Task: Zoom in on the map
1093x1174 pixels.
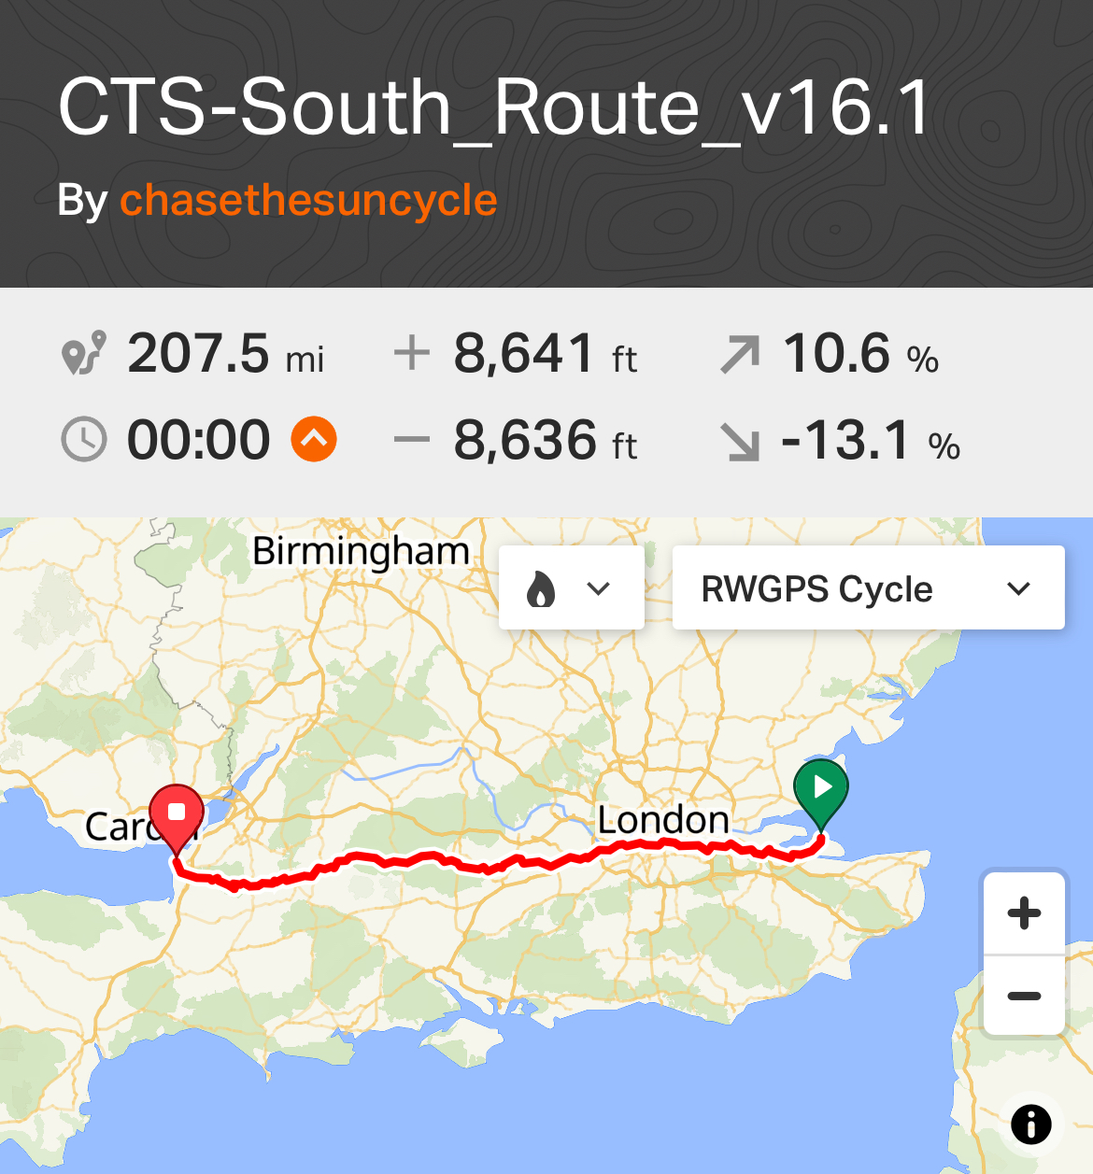Action: tap(1024, 912)
